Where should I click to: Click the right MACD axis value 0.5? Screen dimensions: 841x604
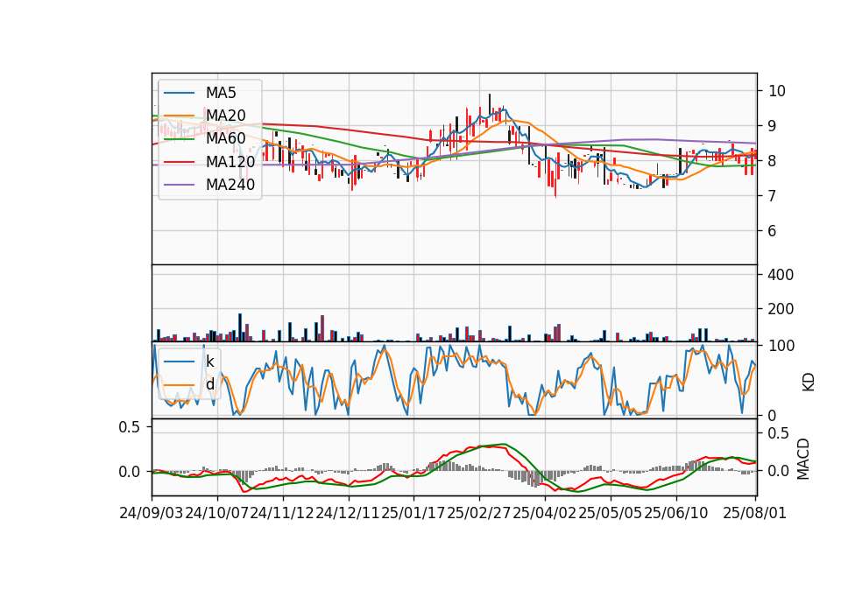779,433
